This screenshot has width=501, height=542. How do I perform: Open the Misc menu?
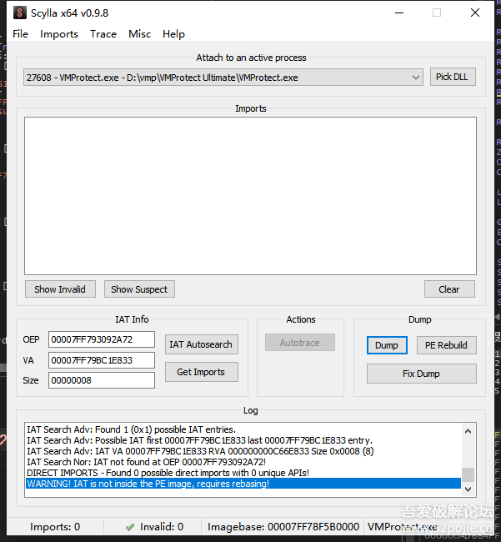point(139,34)
